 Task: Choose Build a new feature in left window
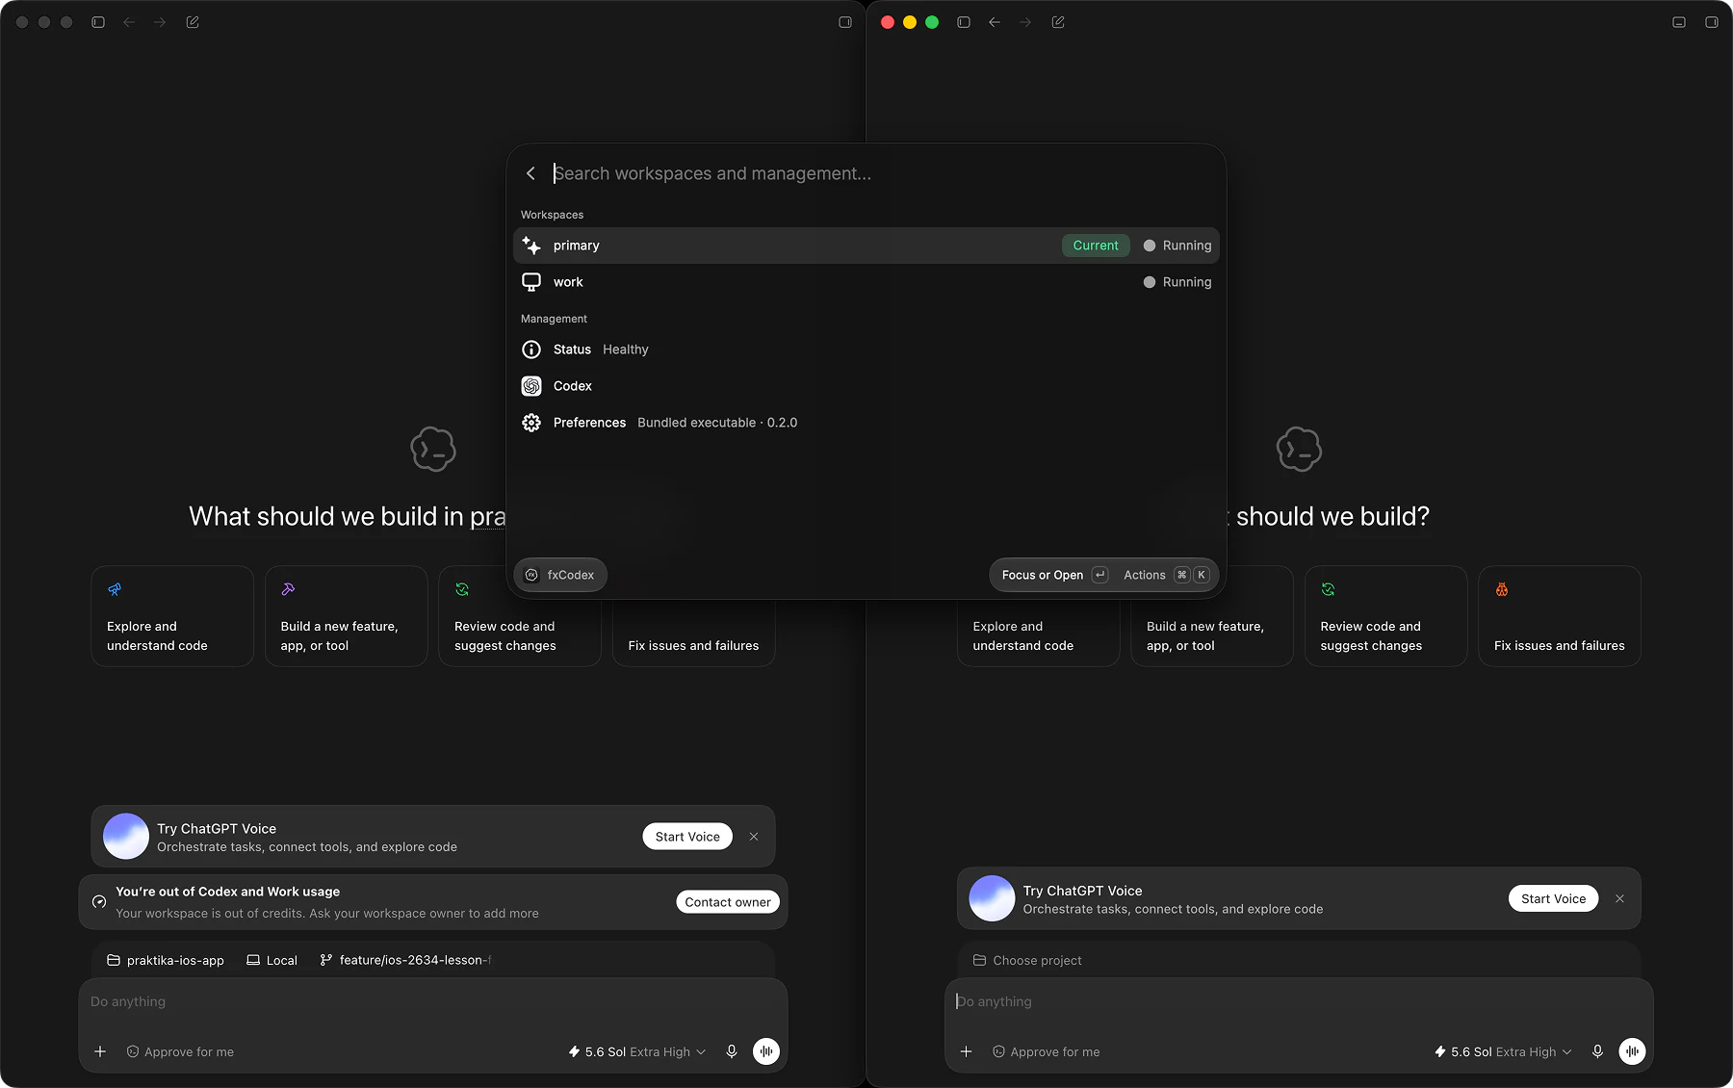pyautogui.click(x=347, y=616)
